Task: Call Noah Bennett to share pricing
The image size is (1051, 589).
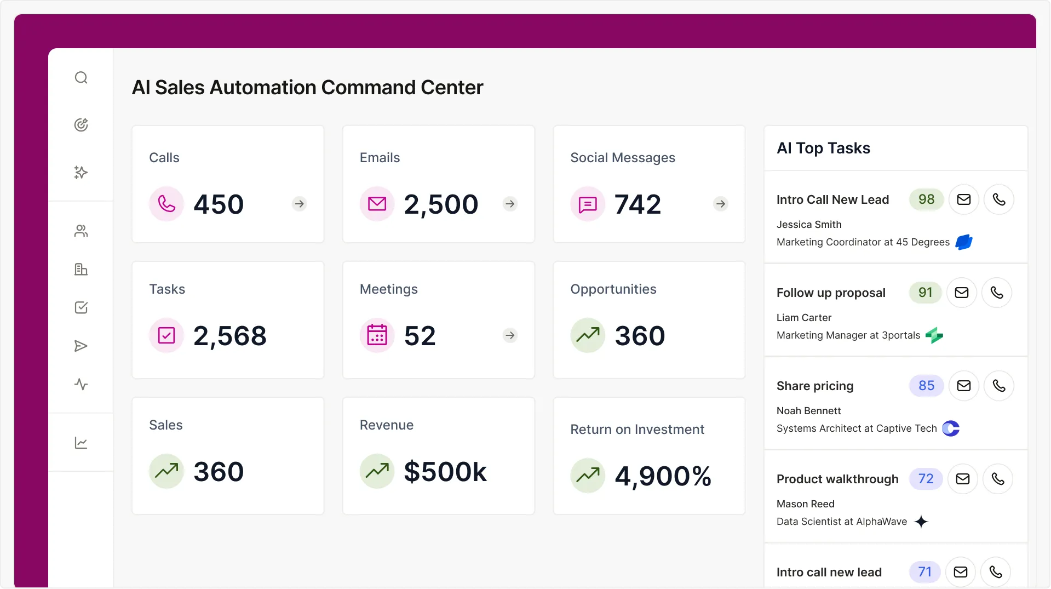Action: pyautogui.click(x=999, y=385)
